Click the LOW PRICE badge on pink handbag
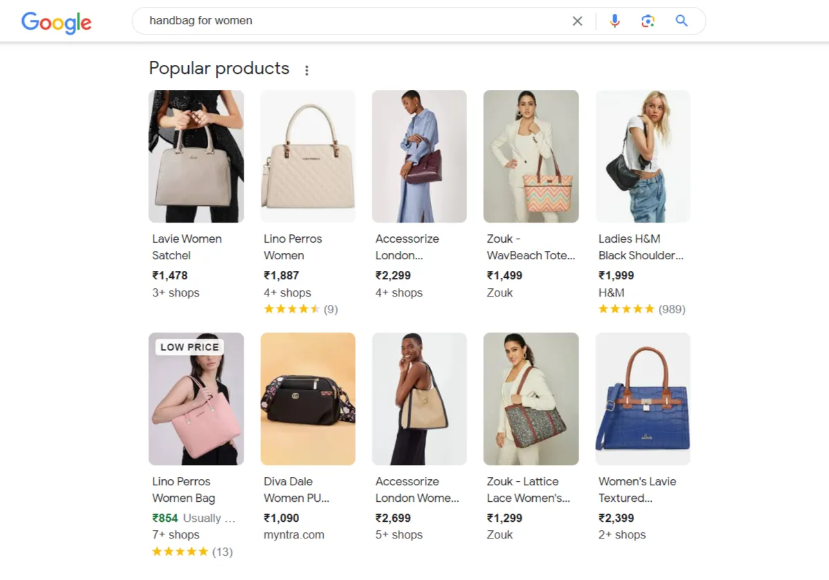This screenshot has width=829, height=580. pos(189,346)
